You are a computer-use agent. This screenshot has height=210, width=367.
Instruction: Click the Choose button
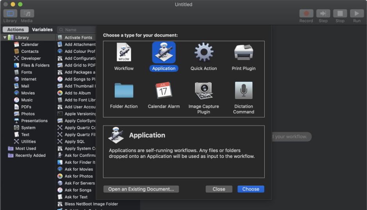(x=251, y=189)
